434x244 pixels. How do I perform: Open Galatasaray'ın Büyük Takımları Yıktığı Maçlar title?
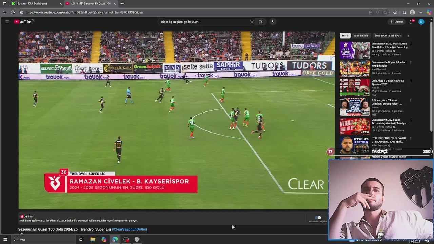389,64
